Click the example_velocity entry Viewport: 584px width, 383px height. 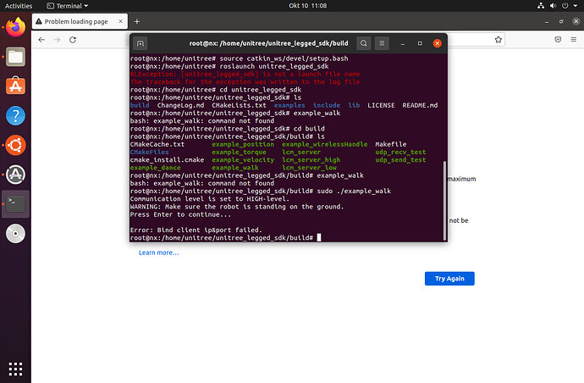[x=243, y=160]
